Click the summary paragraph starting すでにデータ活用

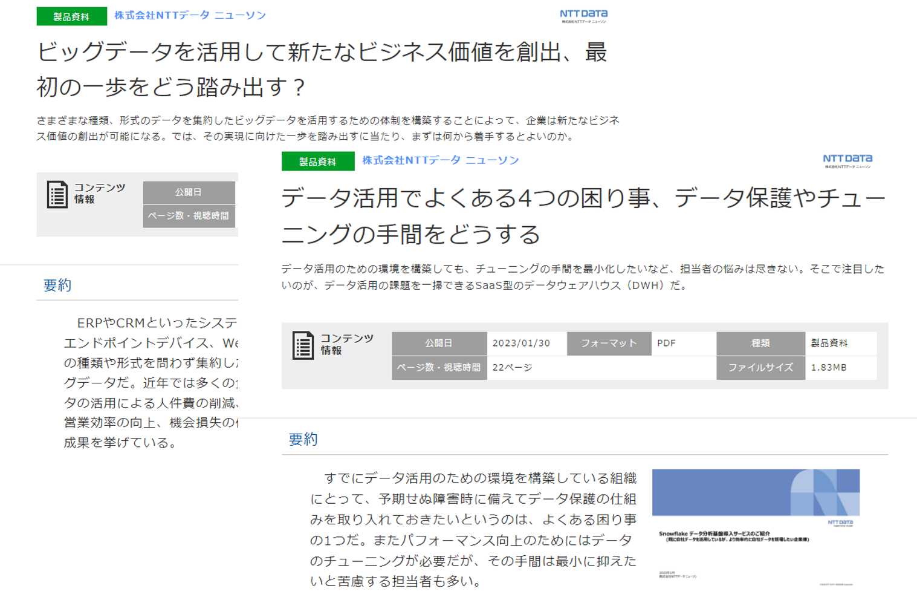point(473,529)
